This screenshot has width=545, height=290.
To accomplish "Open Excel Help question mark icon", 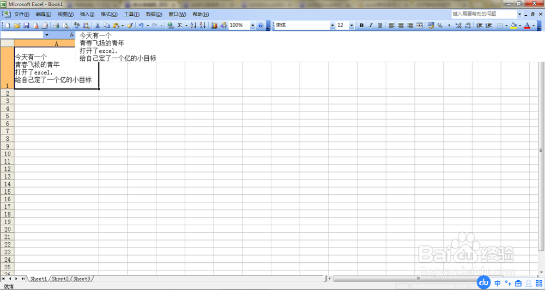I will click(261, 26).
